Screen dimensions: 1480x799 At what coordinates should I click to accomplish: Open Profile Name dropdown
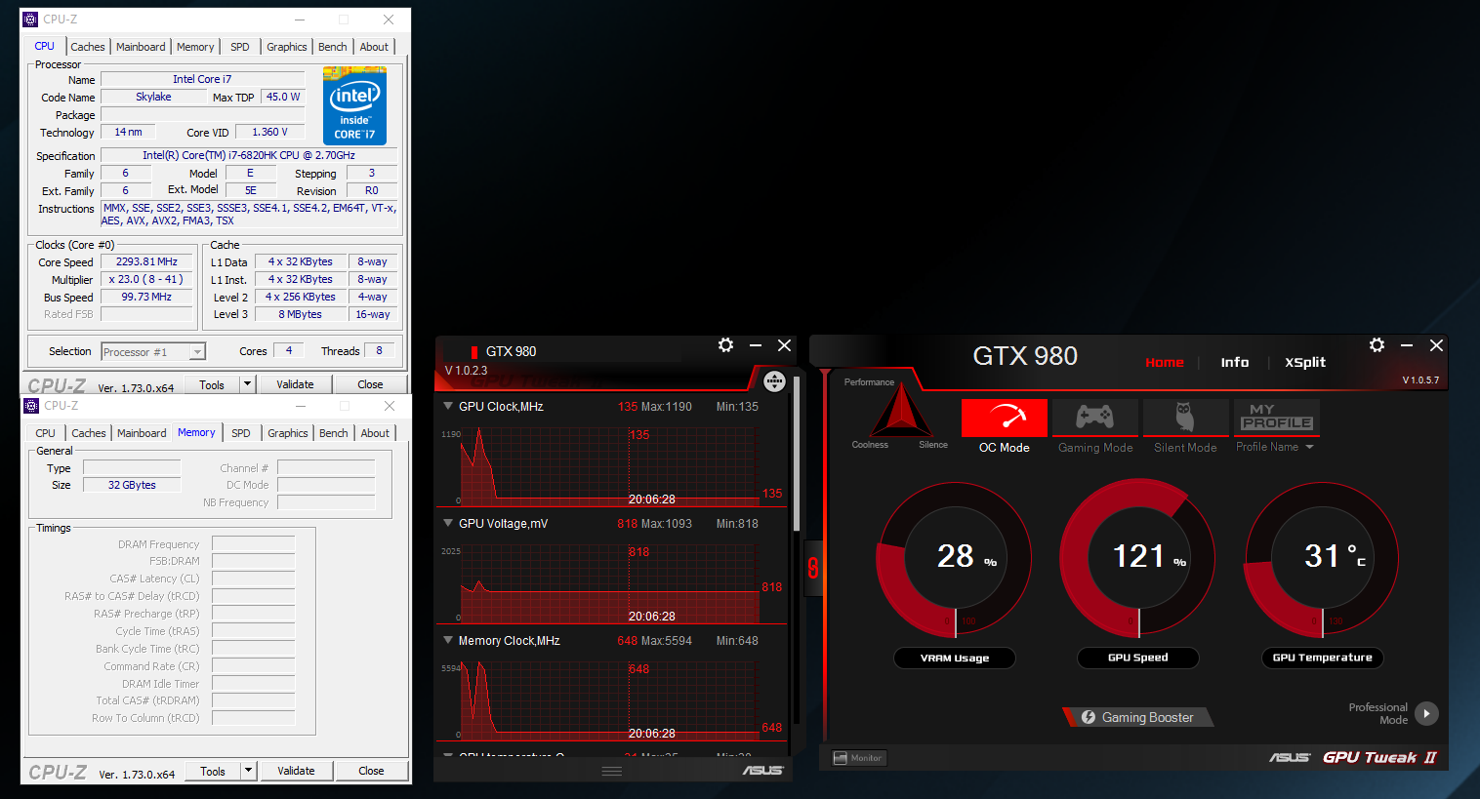(1309, 447)
